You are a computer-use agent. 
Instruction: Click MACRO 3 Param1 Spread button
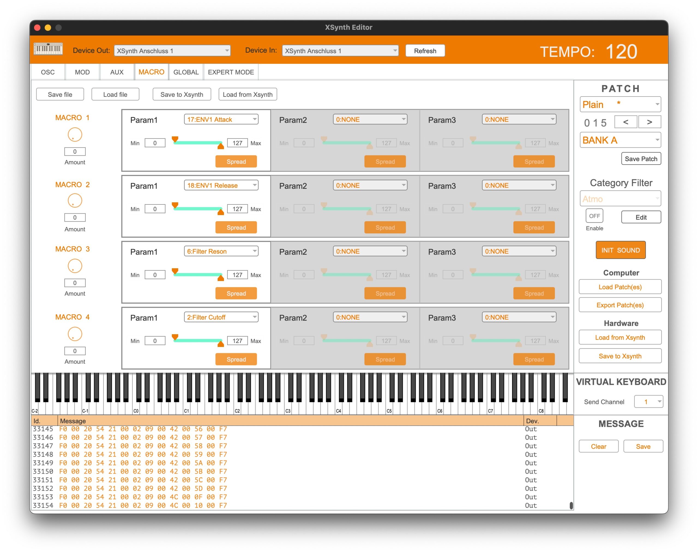click(x=236, y=294)
